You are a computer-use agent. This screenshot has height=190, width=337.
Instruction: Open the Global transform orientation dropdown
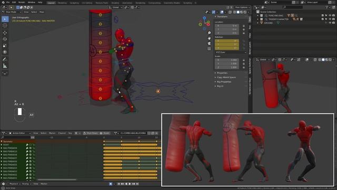point(115,7)
